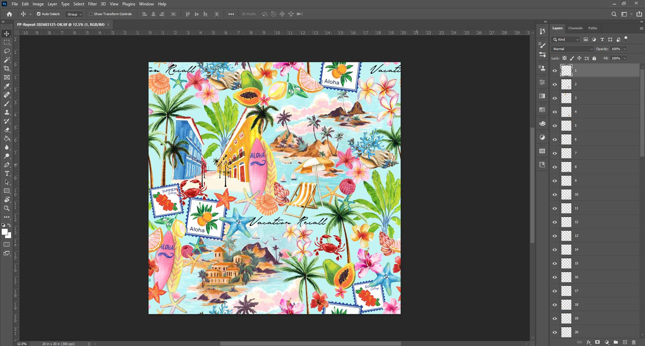Viewport: 645px width, 346px height.
Task: Open the layer filter Kind dropdown
Action: point(566,40)
